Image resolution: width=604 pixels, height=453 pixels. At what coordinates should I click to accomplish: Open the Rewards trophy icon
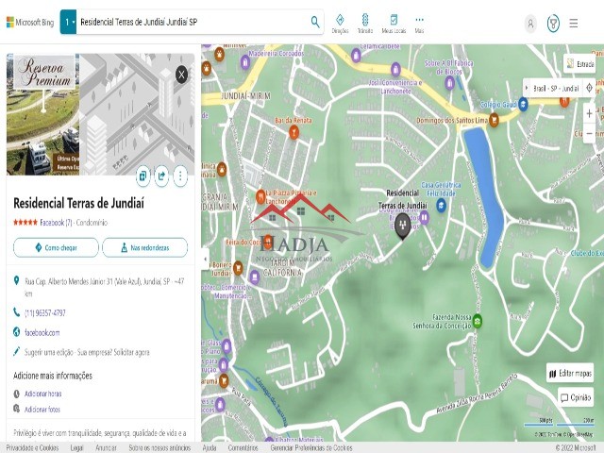[553, 24]
